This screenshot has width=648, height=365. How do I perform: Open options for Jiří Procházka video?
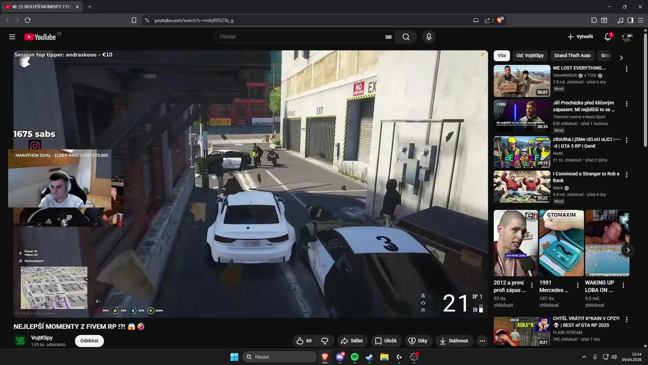[x=627, y=103]
